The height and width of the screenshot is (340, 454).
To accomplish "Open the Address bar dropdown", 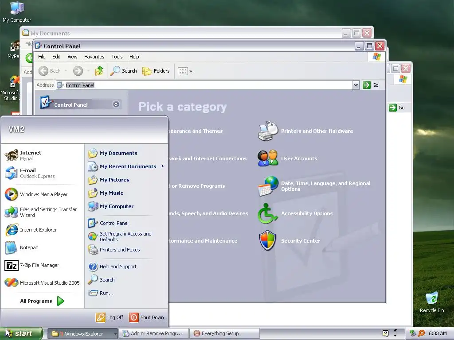I will point(356,85).
